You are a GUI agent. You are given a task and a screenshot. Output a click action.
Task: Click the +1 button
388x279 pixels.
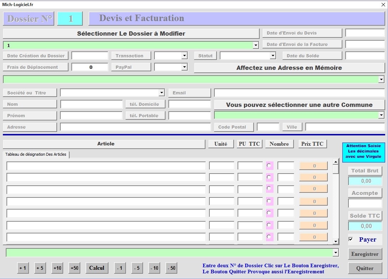coord(23,268)
